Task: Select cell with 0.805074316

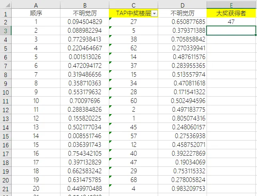Action: tap(182, 118)
